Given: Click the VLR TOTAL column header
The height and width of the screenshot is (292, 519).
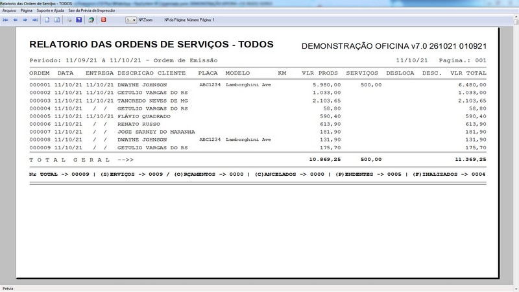Looking at the screenshot, I should tap(468, 73).
